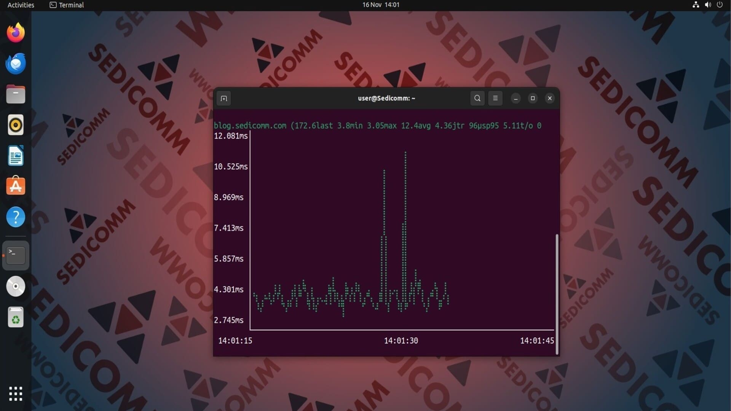Open LibreOffice Writer from the dock
Viewport: 731px width, 411px height.
(x=16, y=156)
